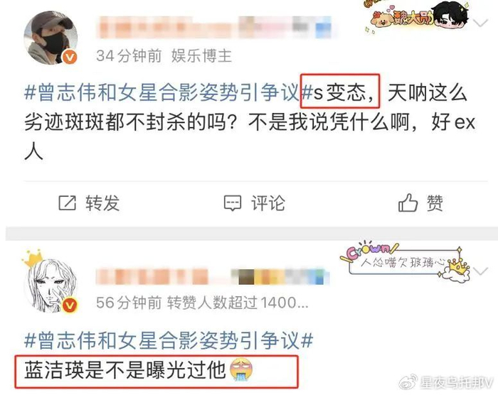Expand the first post's chevron menu
Image resolution: width=498 pixels, height=395 pixels.
pyautogui.click(x=480, y=23)
